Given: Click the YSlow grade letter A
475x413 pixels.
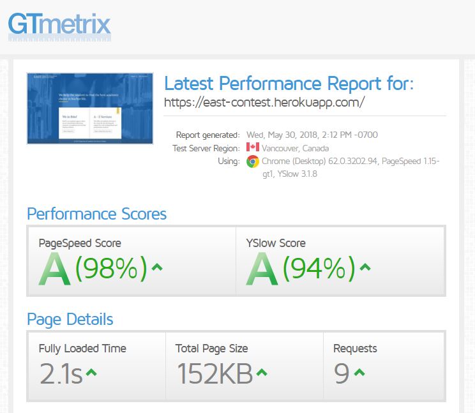Looking at the screenshot, I should click(262, 269).
